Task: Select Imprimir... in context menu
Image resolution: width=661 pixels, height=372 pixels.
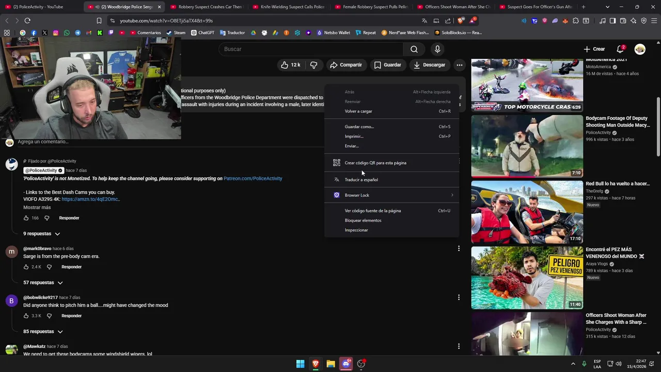Action: tap(392, 136)
